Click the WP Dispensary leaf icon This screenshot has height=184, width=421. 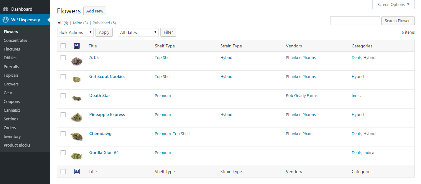[6, 20]
